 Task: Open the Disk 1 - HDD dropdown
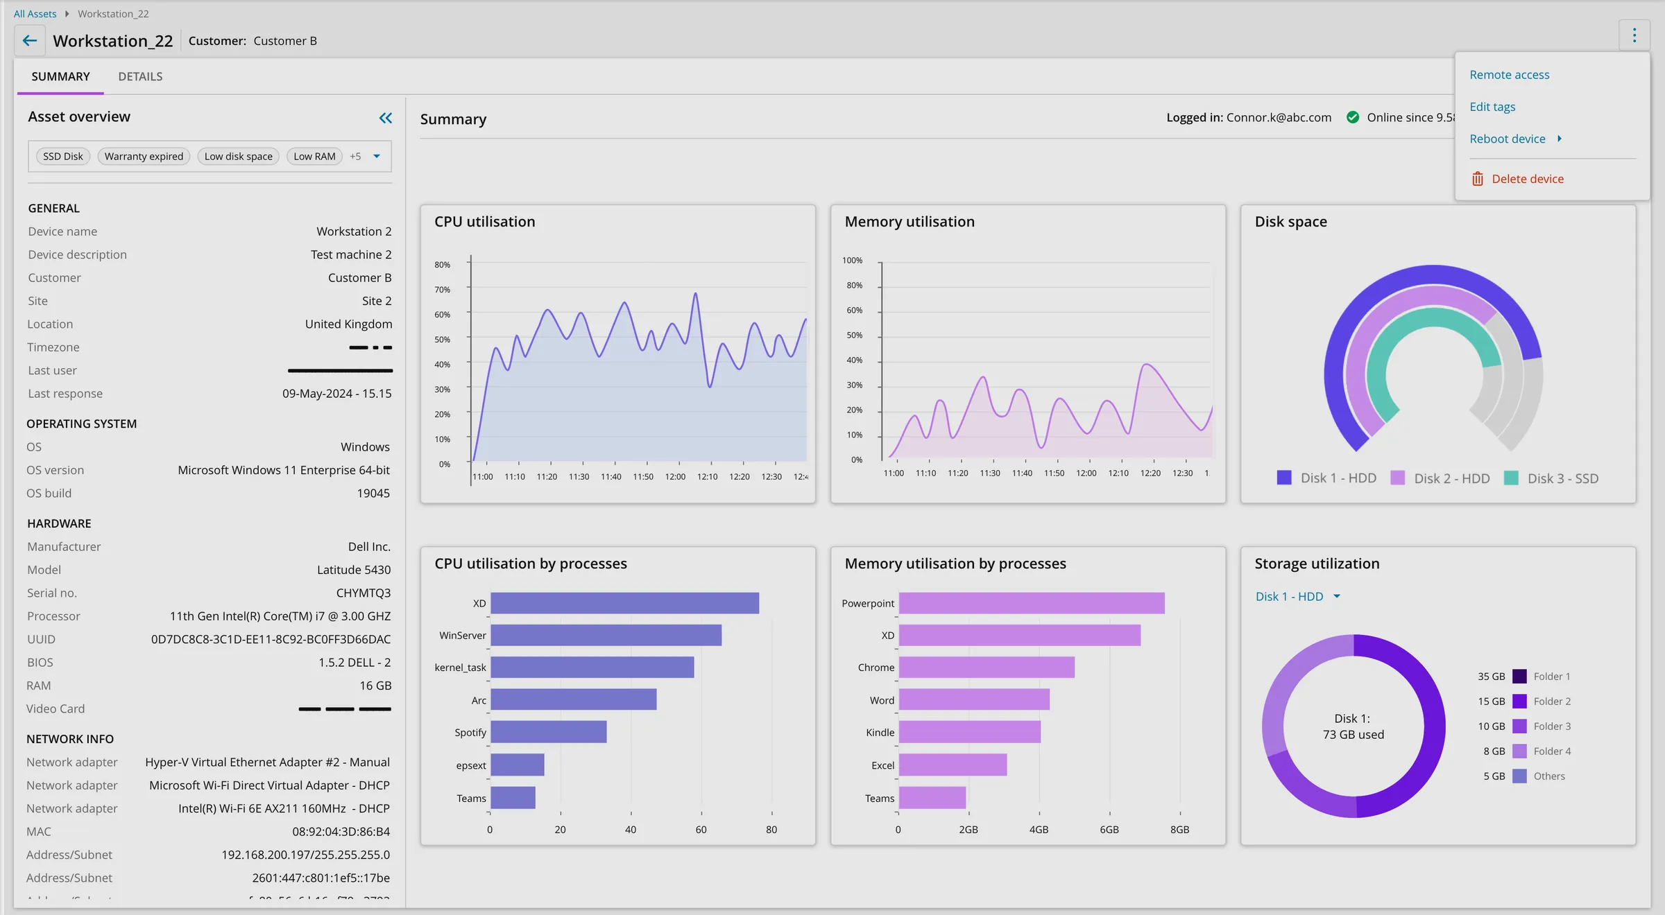(x=1297, y=596)
